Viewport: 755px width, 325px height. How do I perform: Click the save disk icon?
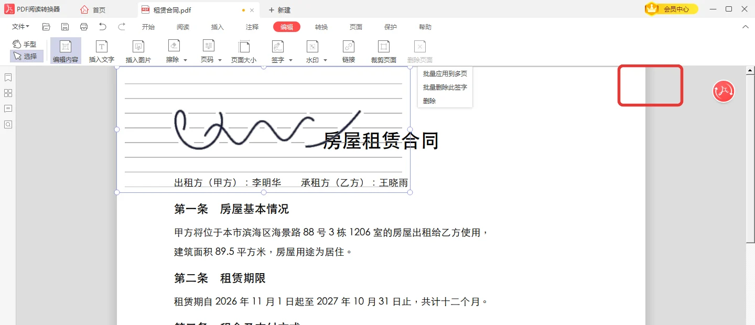(65, 27)
